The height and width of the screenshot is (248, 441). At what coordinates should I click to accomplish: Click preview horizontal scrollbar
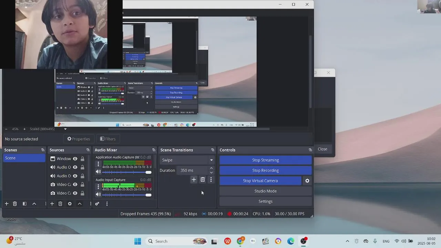189,129
